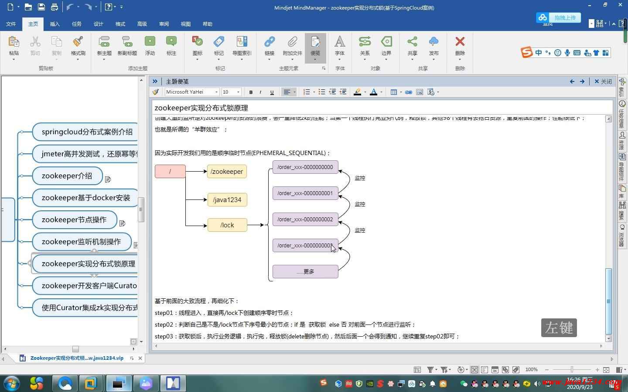Select the zookeeper介绍 topic
Screen dimensions: 628x392
click(67, 176)
